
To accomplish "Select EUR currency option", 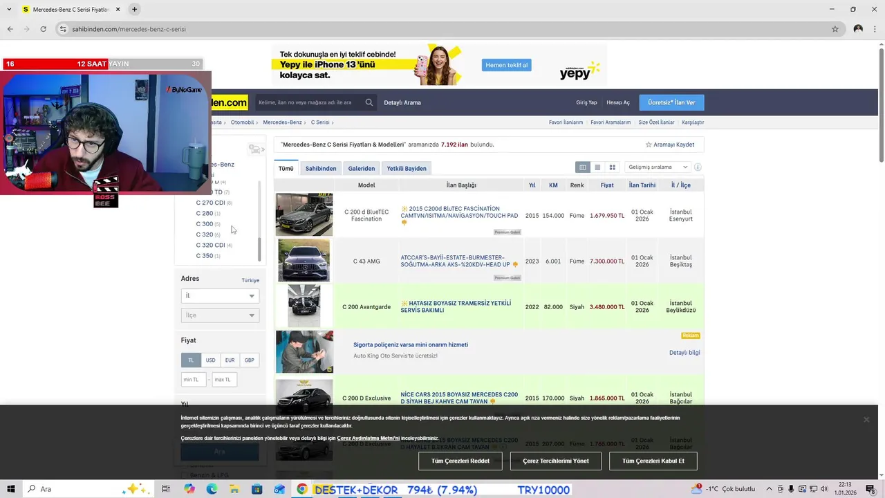I will pos(230,360).
